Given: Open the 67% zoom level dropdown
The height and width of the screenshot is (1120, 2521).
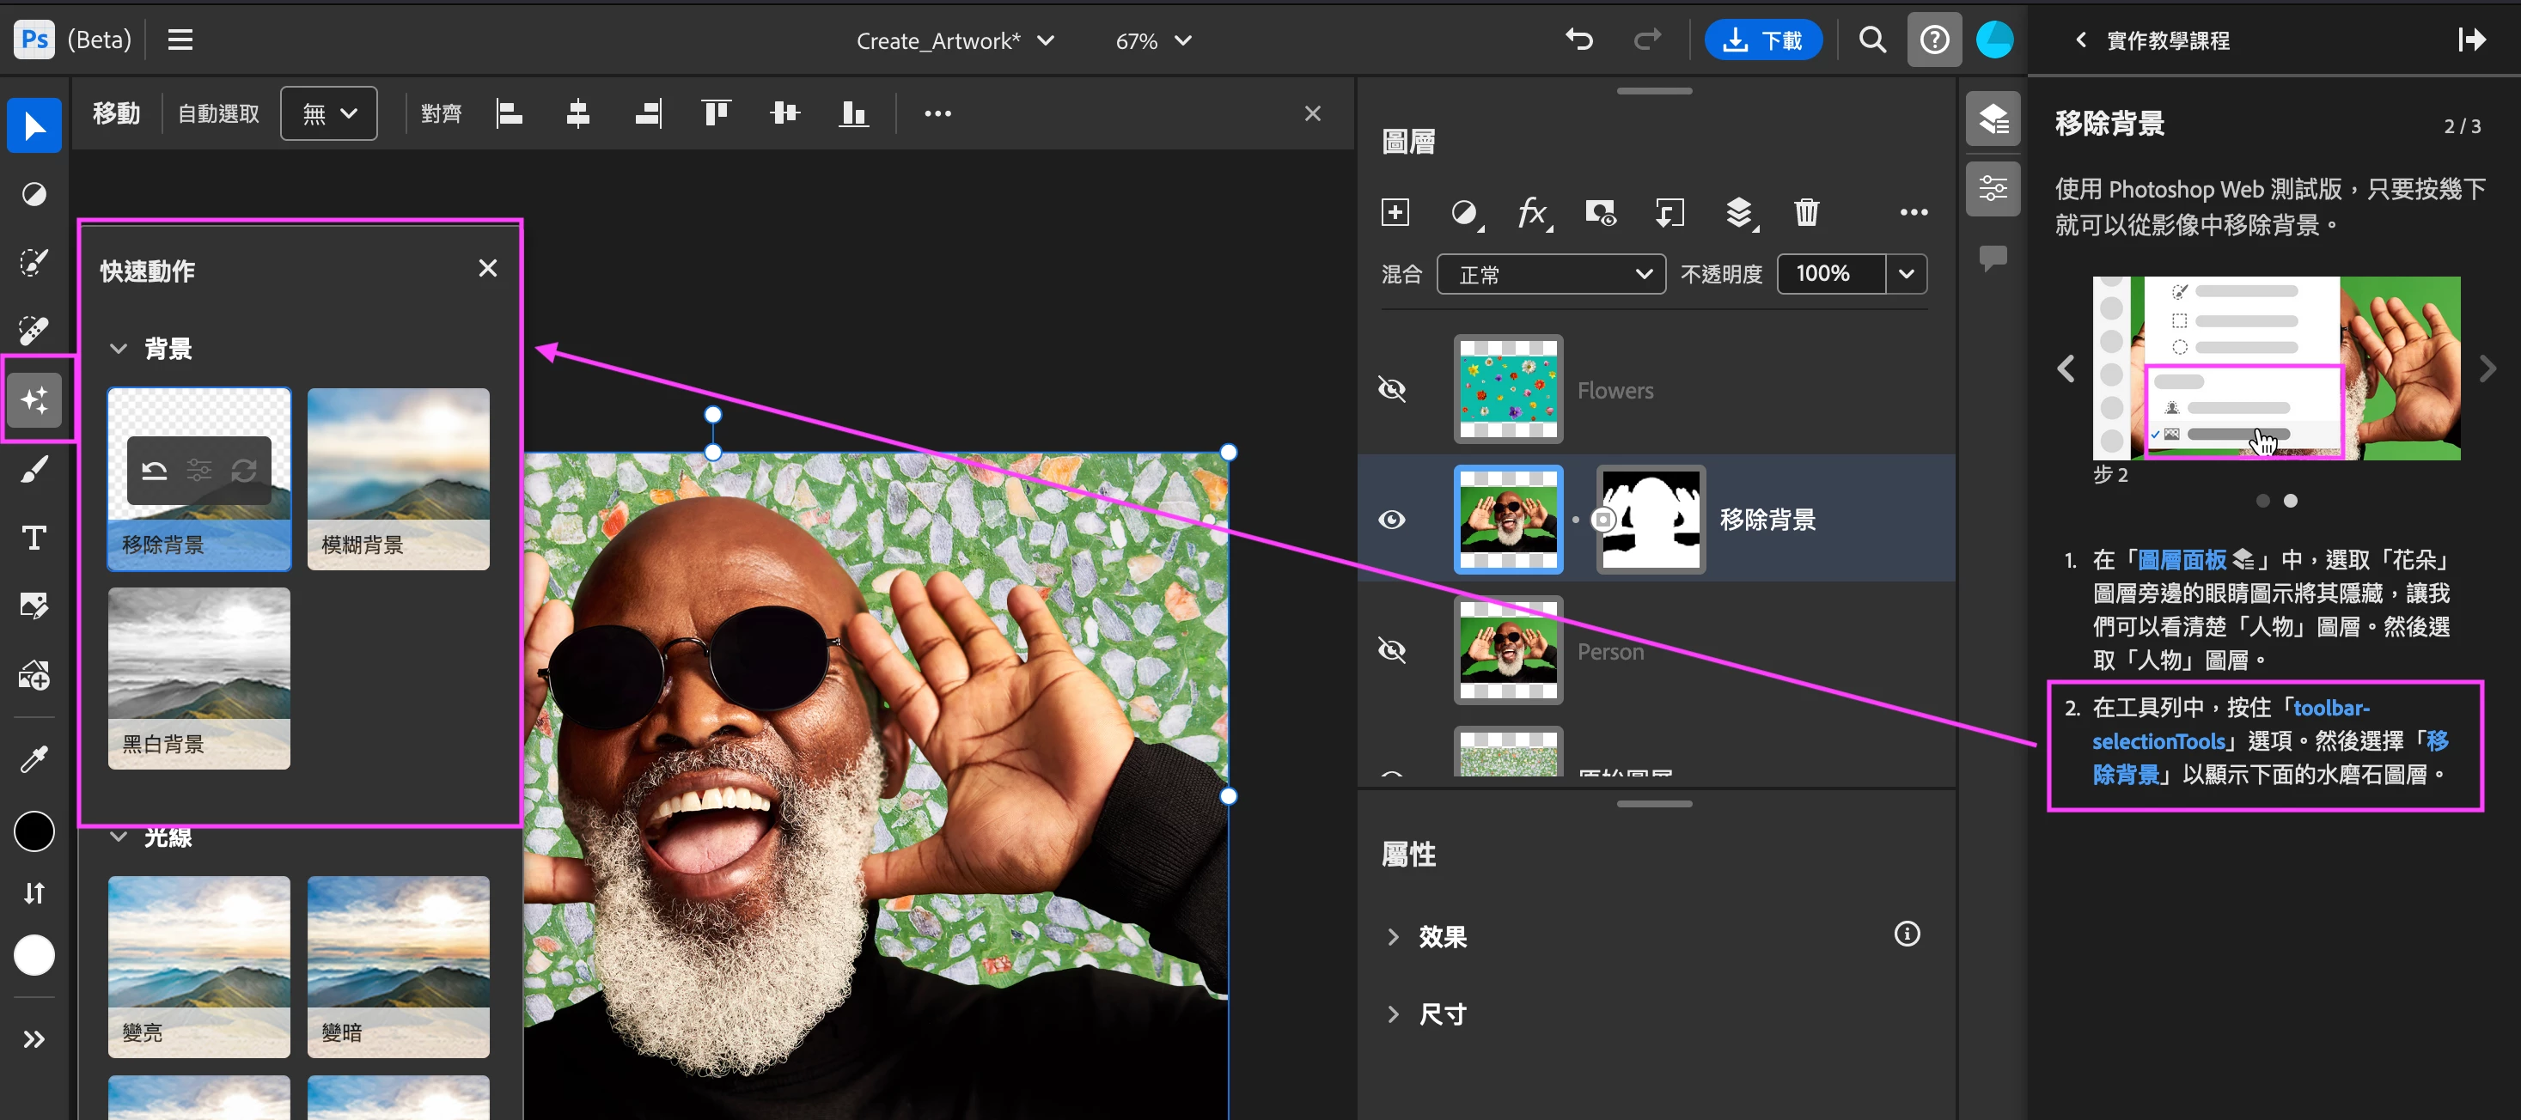Looking at the screenshot, I should pyautogui.click(x=1153, y=41).
